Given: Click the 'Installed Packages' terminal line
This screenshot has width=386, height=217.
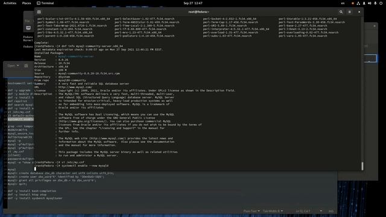Looking at the screenshot, I should (49, 53).
